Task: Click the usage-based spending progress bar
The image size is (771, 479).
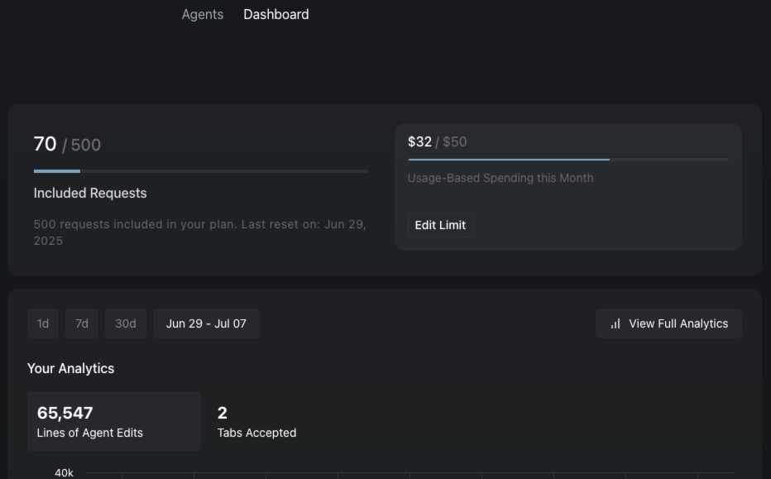Action: [568, 160]
